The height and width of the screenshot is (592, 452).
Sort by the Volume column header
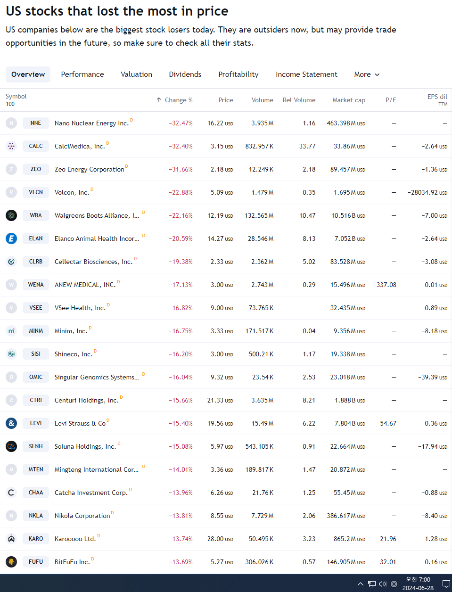pyautogui.click(x=263, y=100)
